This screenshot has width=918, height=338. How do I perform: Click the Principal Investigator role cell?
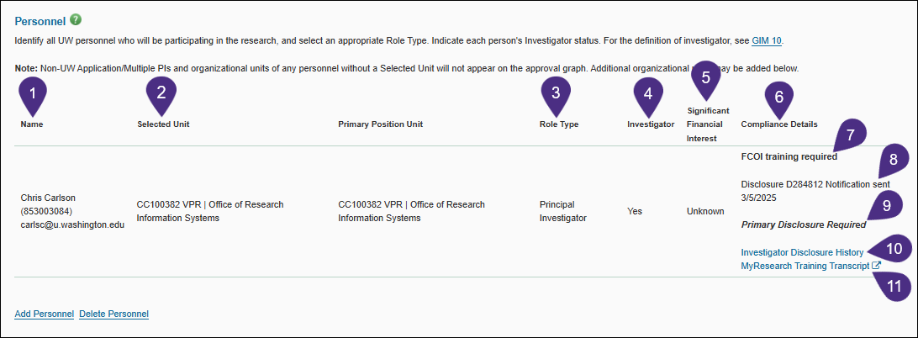(562, 211)
